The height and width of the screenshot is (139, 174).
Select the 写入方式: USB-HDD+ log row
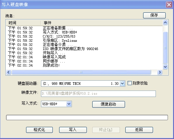click(84, 32)
